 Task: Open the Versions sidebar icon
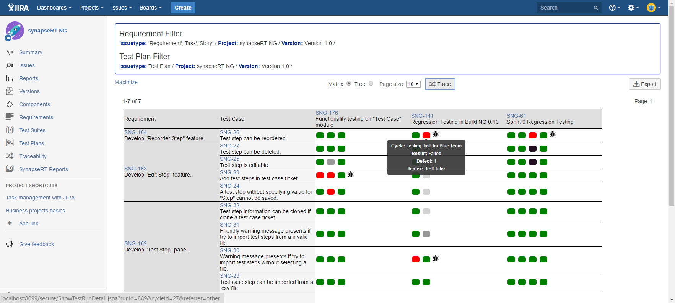(10, 91)
